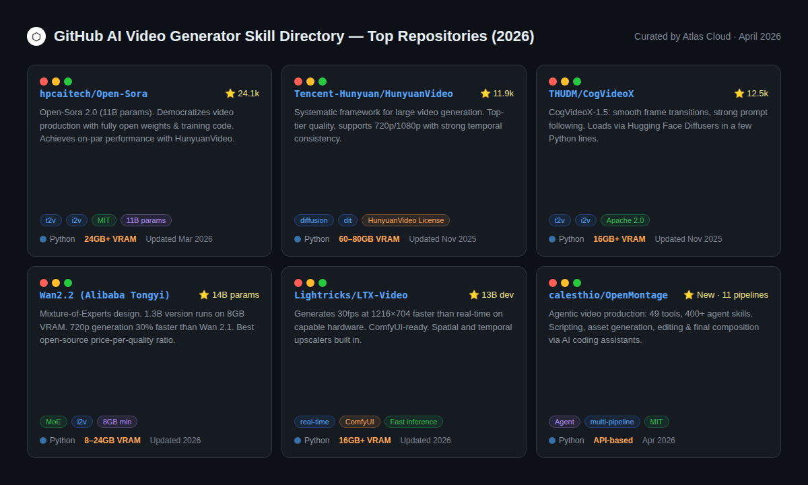Select the "MIT" license tag on Open-Sora
Screen dimensions: 808x485
(x=104, y=220)
